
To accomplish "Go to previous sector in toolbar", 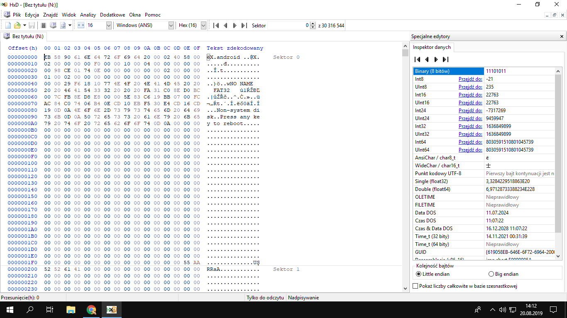I will click(x=225, y=25).
